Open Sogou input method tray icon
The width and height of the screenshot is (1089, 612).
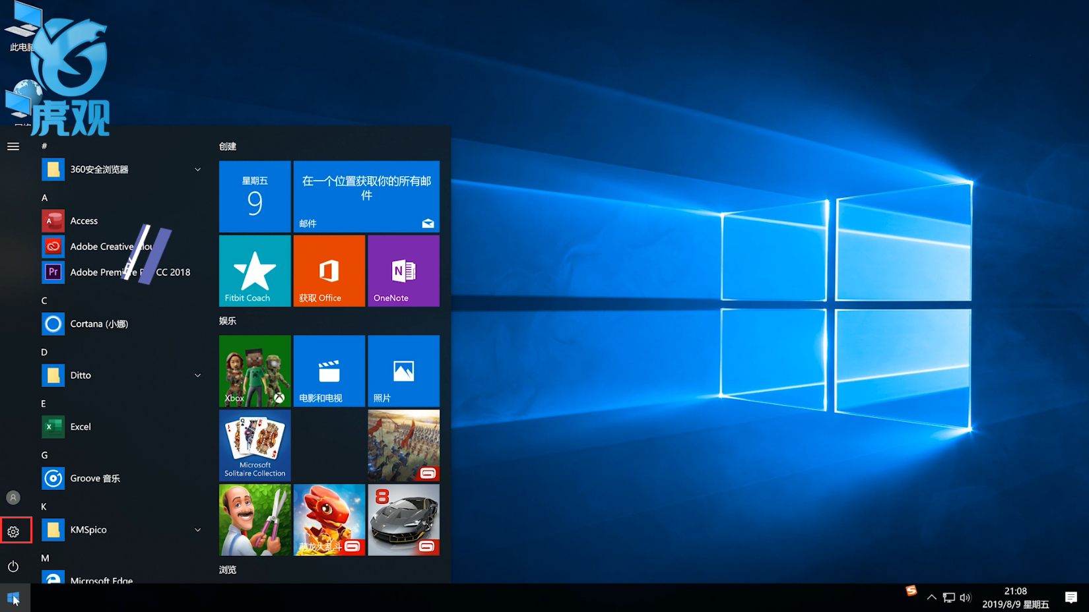(911, 591)
